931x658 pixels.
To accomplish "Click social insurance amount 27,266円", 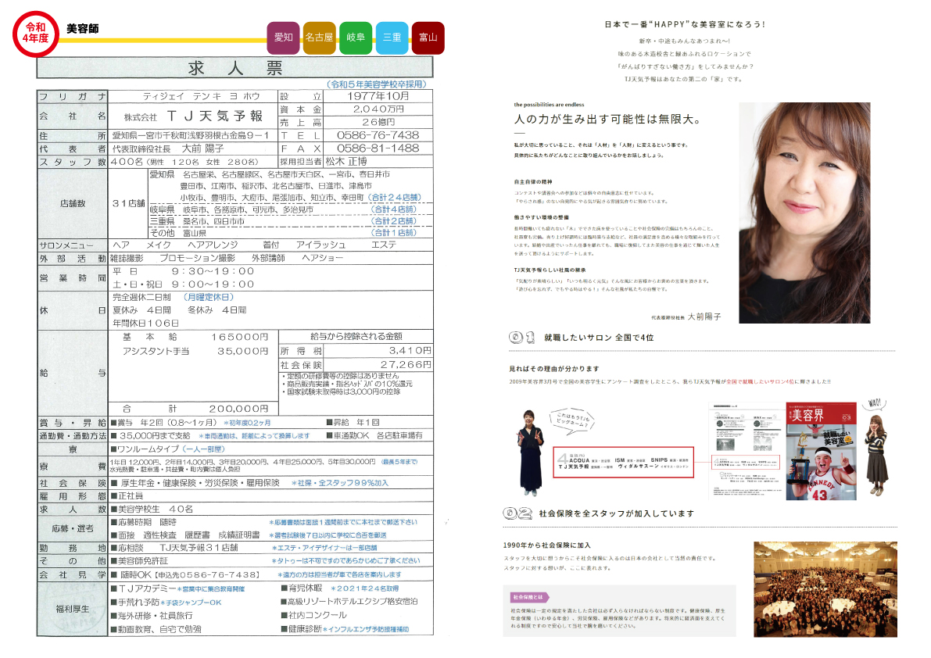I will tap(406, 364).
